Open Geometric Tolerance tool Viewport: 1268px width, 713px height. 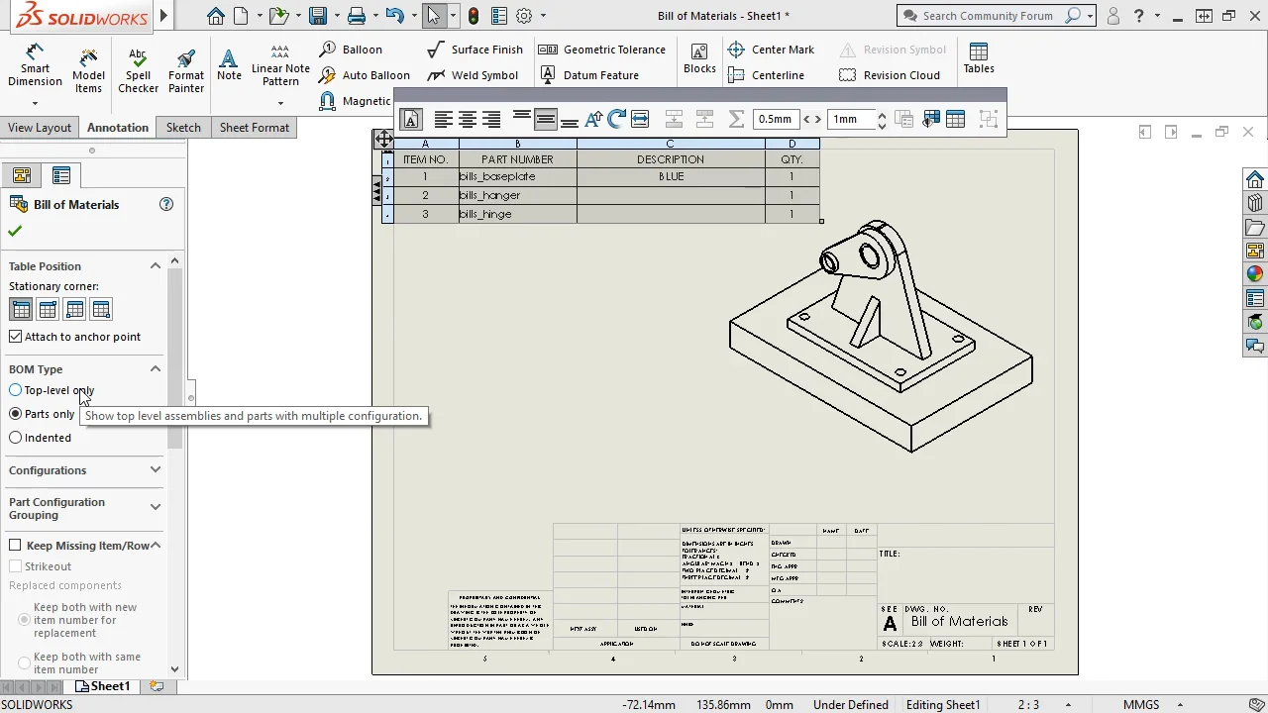[x=602, y=50]
